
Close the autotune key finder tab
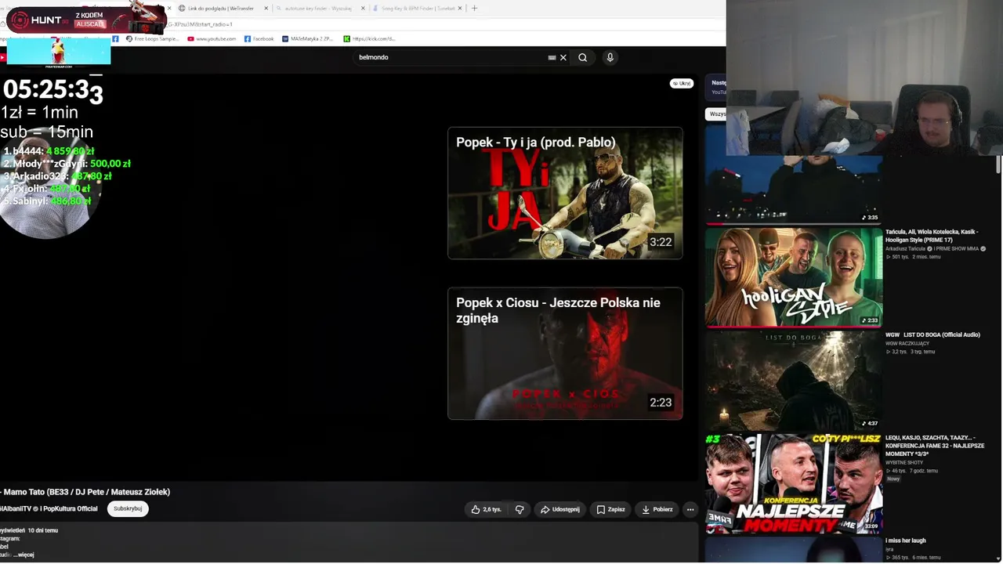[x=363, y=8]
